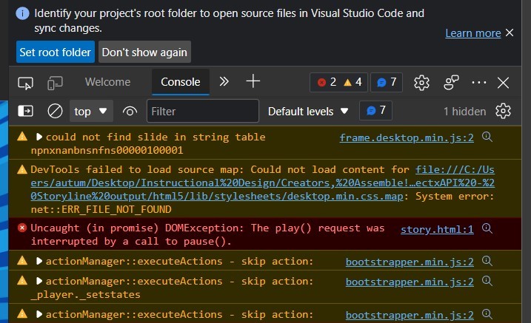The width and height of the screenshot is (531, 323).
Task: Open the Learn more link
Action: coord(472,33)
